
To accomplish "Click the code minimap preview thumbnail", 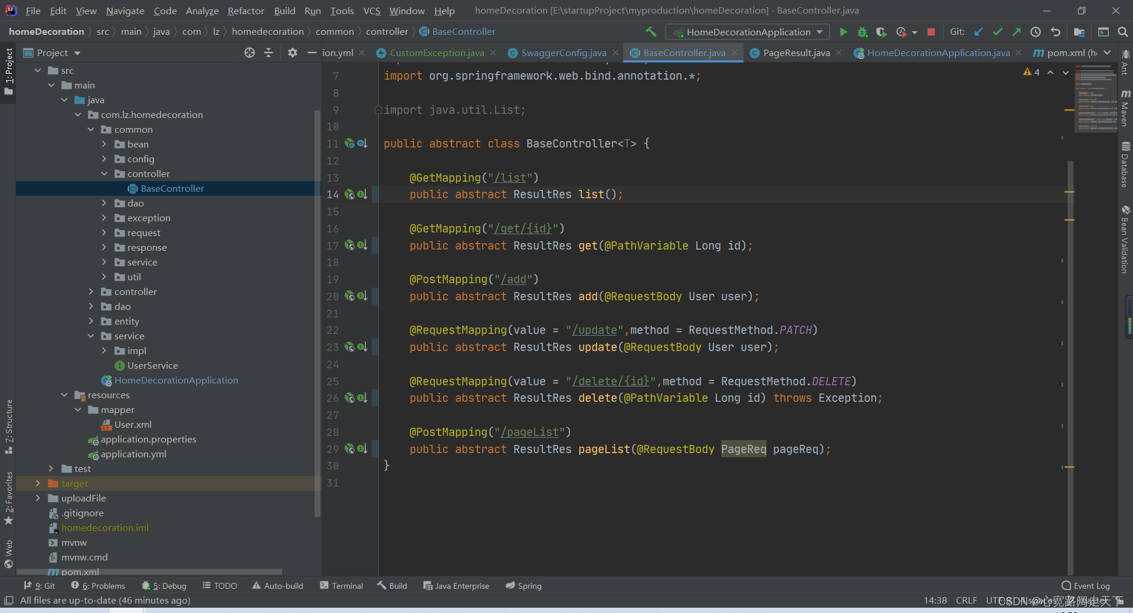I will [x=1096, y=98].
